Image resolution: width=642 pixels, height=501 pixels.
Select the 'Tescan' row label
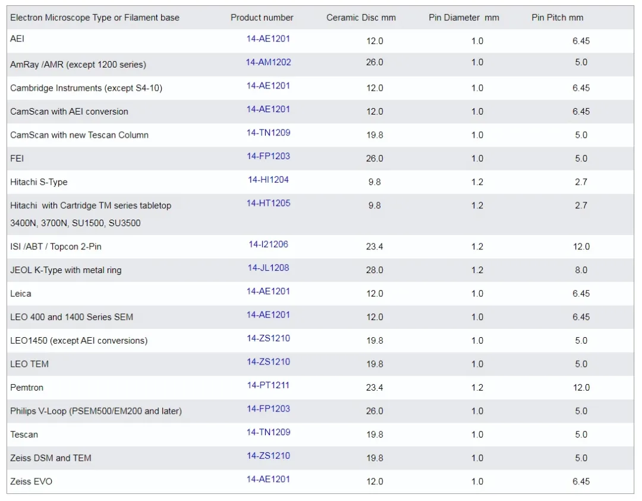coord(24,435)
